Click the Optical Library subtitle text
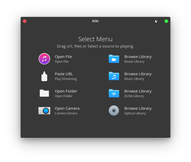Viewport: 191px width, 162px height. (135, 113)
